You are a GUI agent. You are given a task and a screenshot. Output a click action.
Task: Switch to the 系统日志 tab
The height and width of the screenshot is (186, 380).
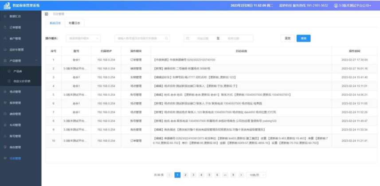(55, 23)
